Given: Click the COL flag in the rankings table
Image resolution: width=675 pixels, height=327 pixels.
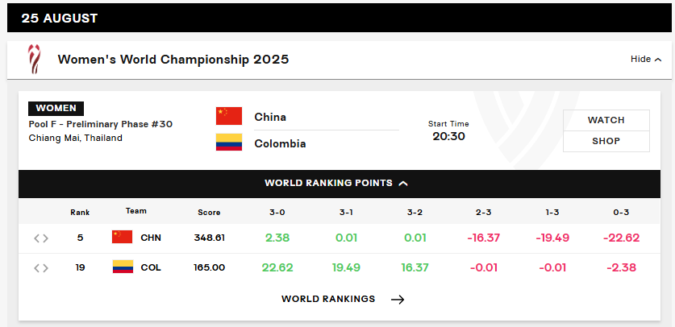Looking at the screenshot, I should 122,267.
